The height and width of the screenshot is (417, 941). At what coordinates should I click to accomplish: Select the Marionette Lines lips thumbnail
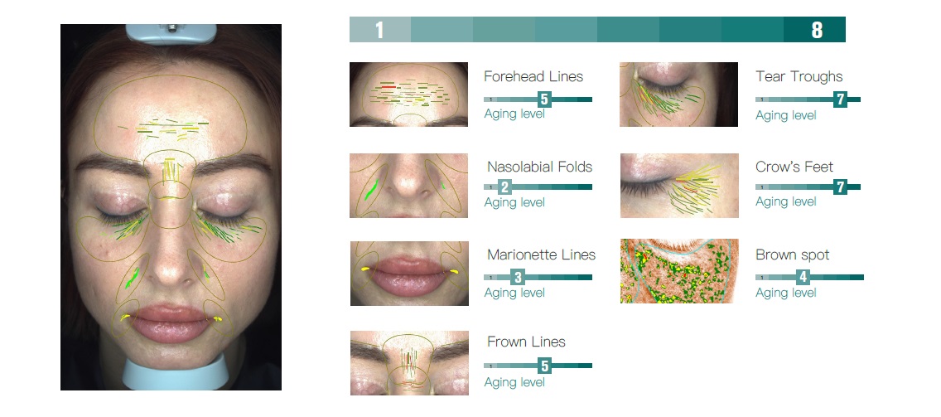409,274
